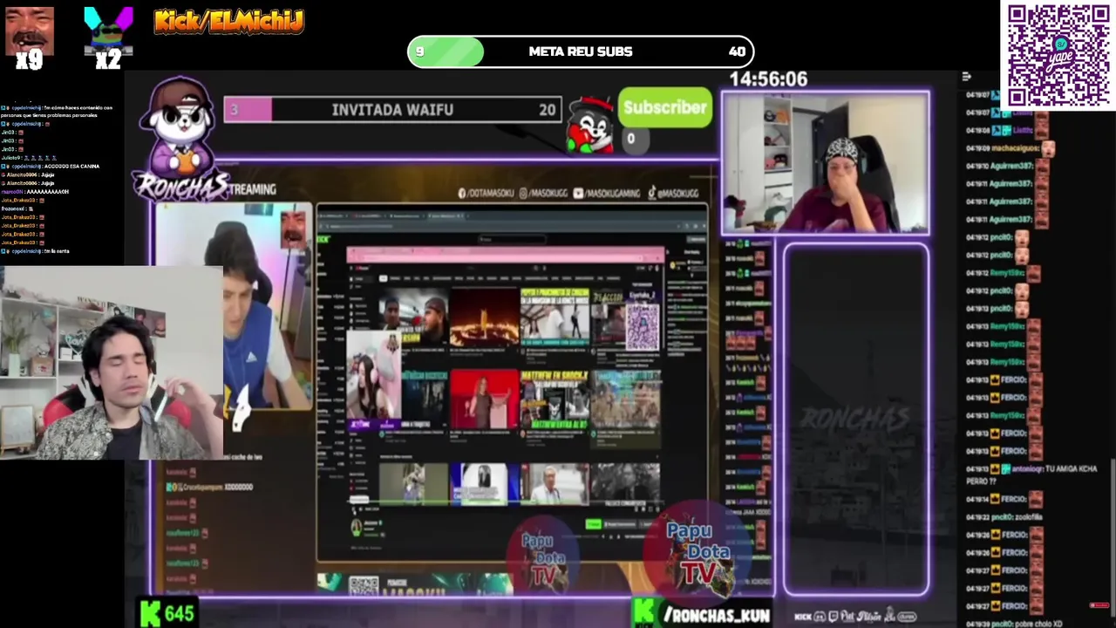Click the /RONCHAS_KUN handle
This screenshot has height=628, width=1116.
tap(717, 616)
